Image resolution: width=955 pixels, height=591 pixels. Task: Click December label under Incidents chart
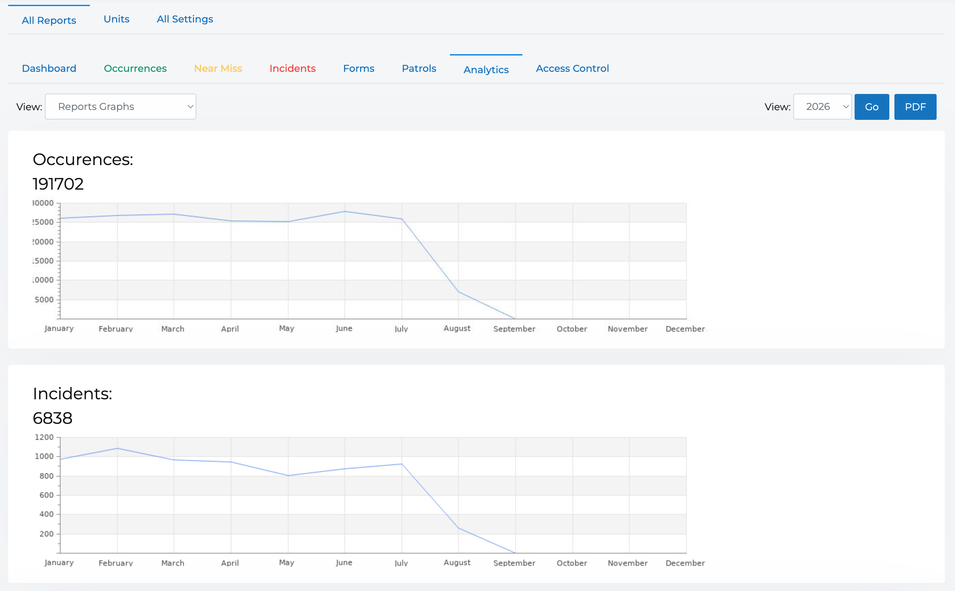[x=685, y=563]
